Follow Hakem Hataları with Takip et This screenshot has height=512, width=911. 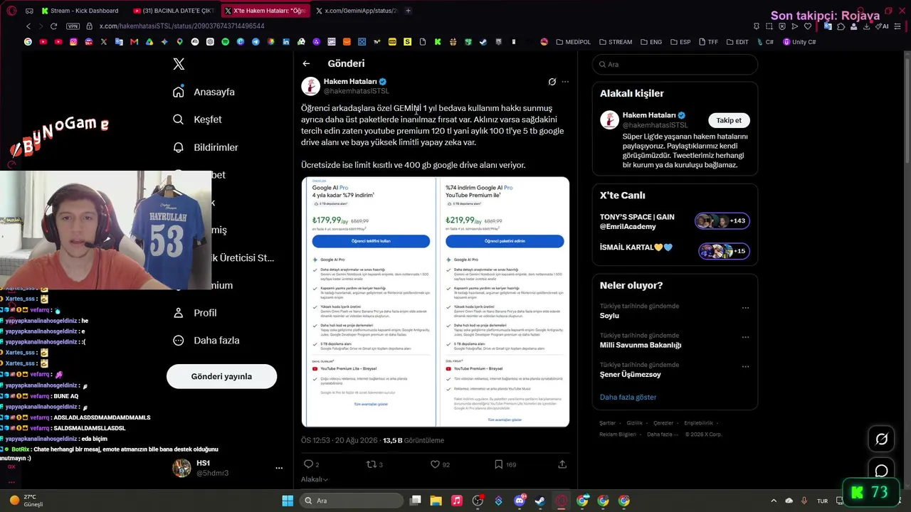pyautogui.click(x=729, y=120)
